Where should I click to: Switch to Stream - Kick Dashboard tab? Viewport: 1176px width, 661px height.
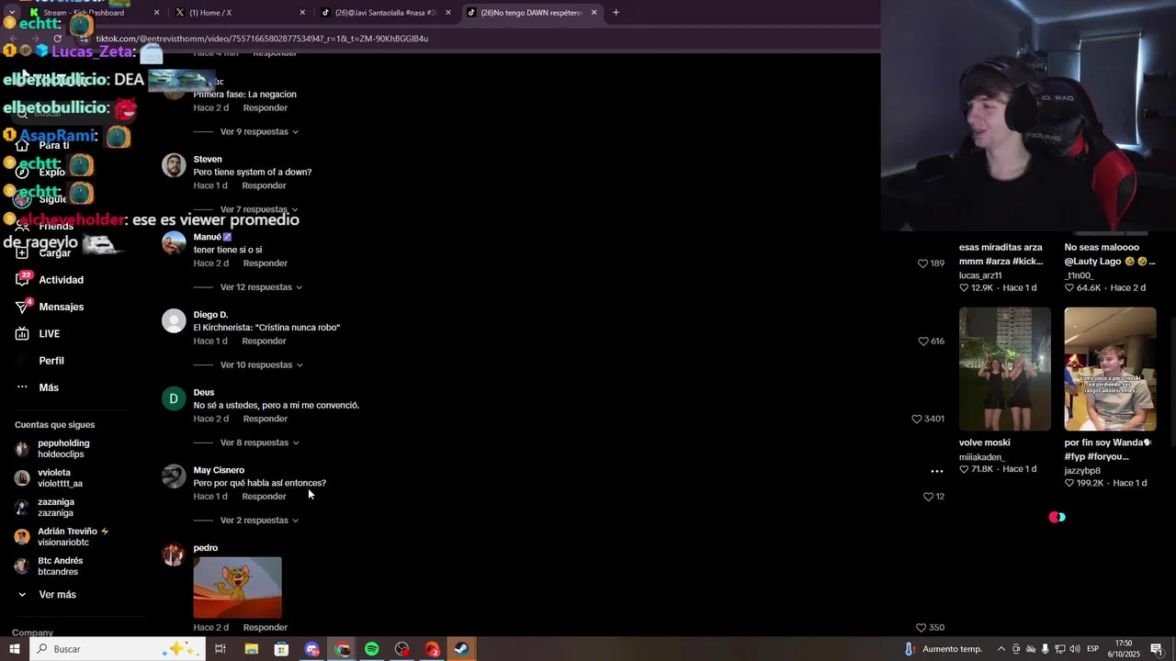pyautogui.click(x=92, y=13)
